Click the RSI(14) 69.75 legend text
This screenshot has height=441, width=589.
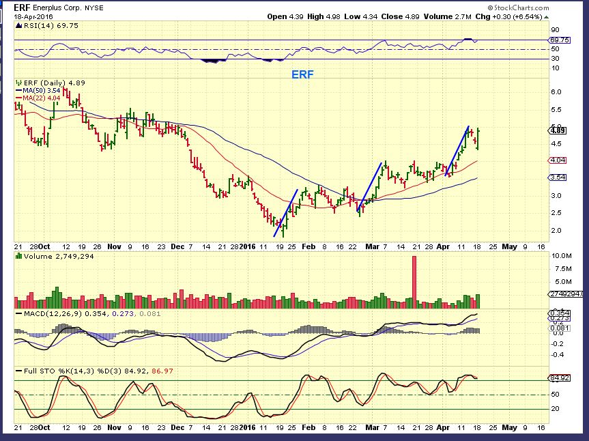[51, 25]
